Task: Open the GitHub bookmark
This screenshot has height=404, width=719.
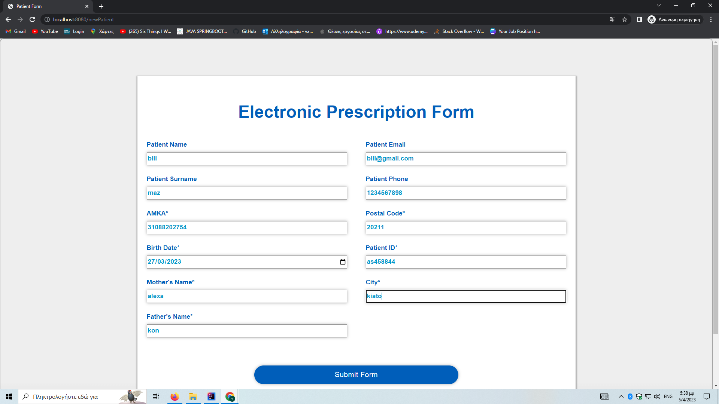Action: point(245,31)
